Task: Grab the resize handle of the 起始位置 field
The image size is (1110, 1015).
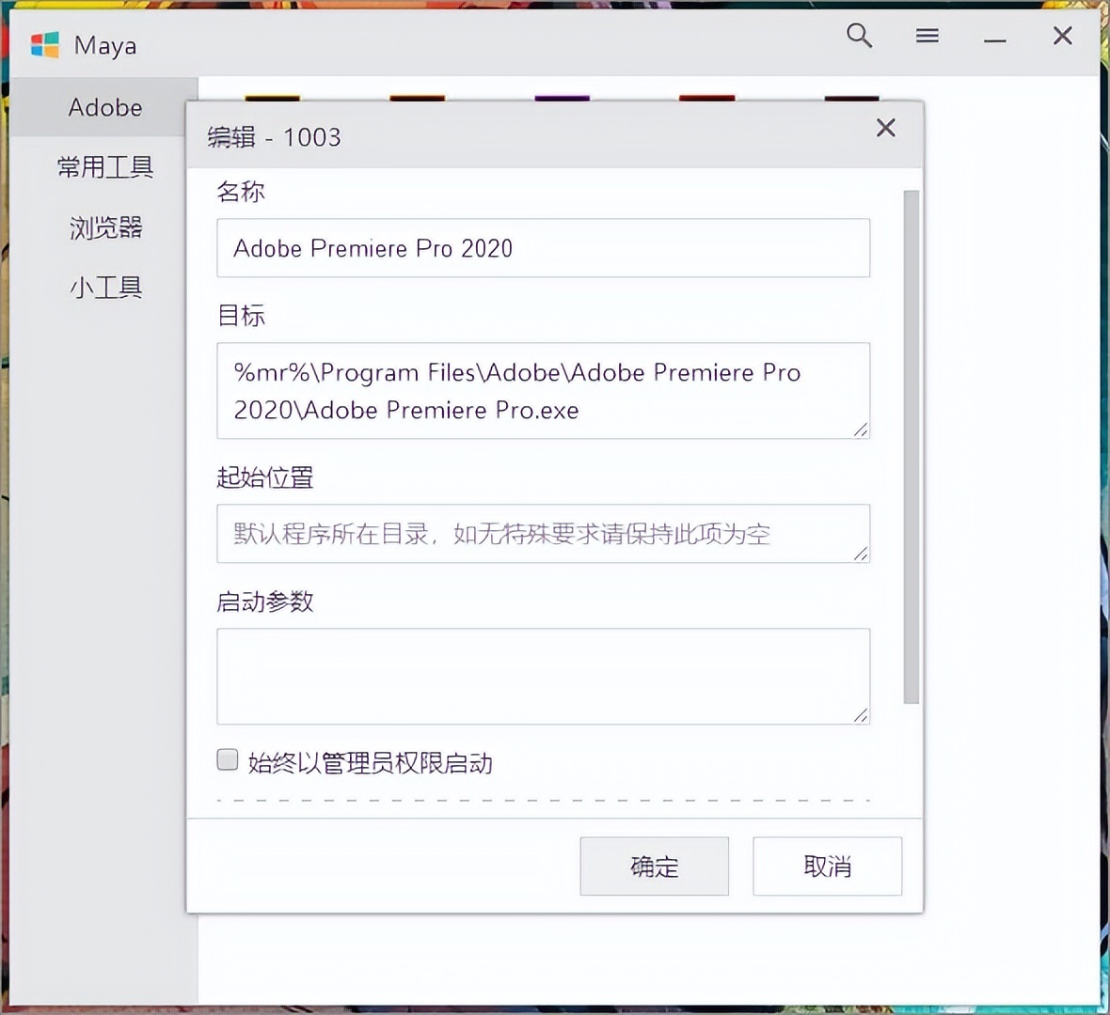Action: click(861, 554)
